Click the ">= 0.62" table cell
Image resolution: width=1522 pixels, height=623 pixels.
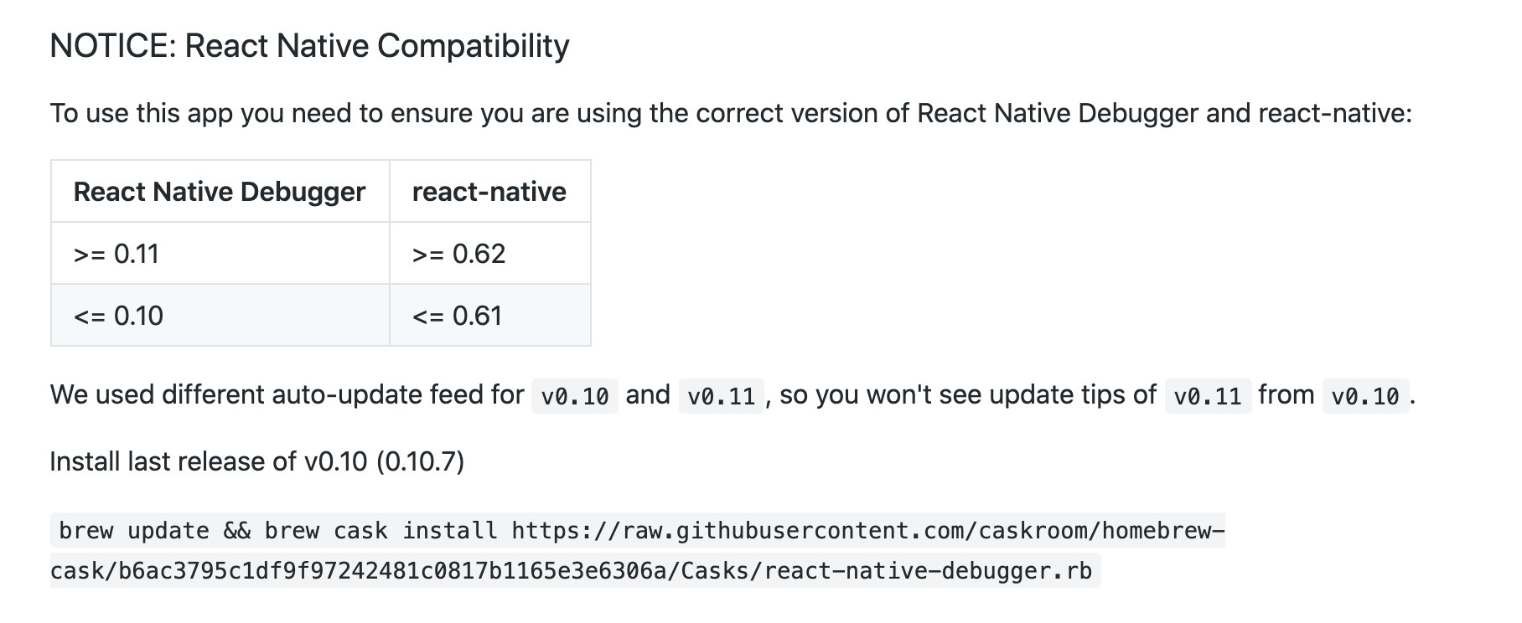459,254
